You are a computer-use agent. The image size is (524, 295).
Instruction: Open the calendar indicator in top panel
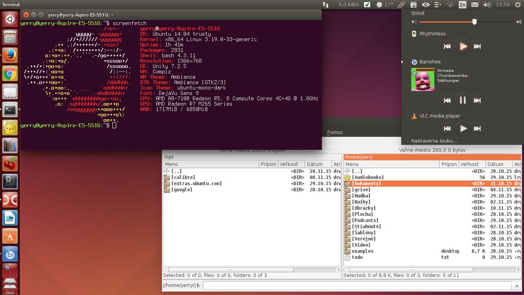[x=413, y=5]
